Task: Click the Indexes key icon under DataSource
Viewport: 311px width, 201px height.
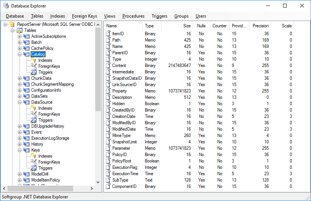Action: pyautogui.click(x=34, y=108)
